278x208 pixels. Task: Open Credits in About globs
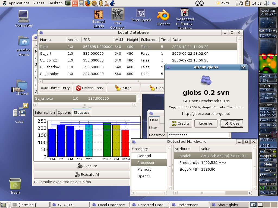pyautogui.click(x=181, y=123)
